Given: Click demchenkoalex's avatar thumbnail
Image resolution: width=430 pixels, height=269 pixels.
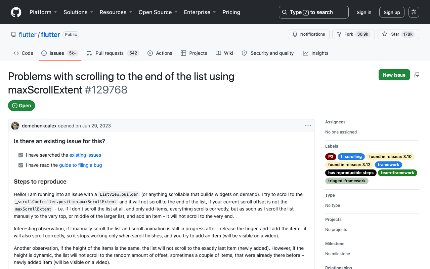Looking at the screenshot, I should click(x=15, y=126).
